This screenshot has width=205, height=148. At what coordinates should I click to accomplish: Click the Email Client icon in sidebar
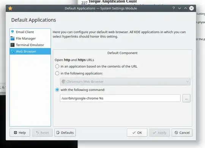(x=13, y=32)
